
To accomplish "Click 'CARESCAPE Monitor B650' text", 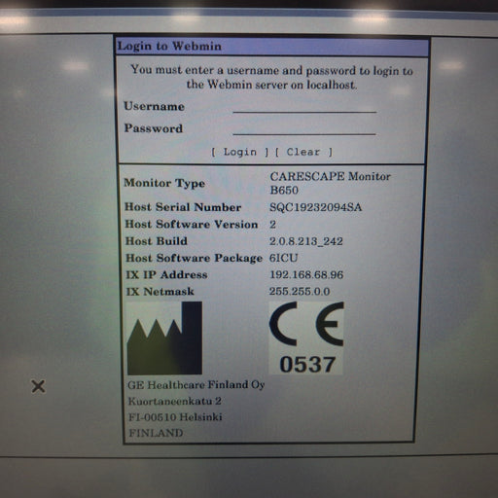I will click(x=330, y=183).
